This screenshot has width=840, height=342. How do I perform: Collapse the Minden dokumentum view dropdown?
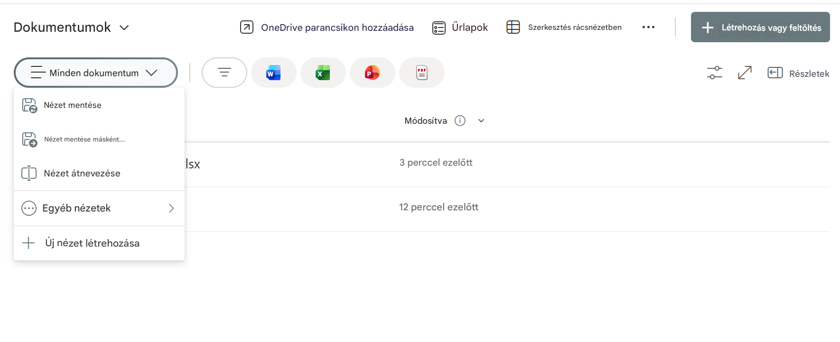point(96,73)
